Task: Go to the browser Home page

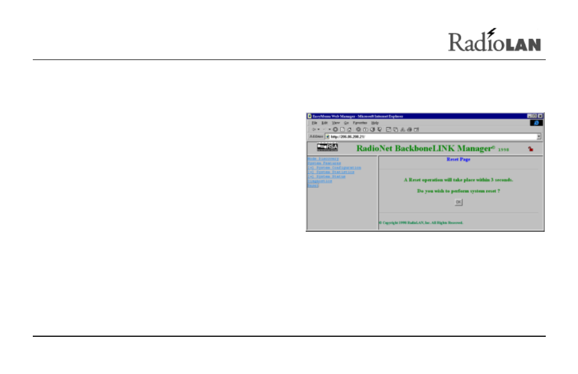Action: (x=350, y=129)
